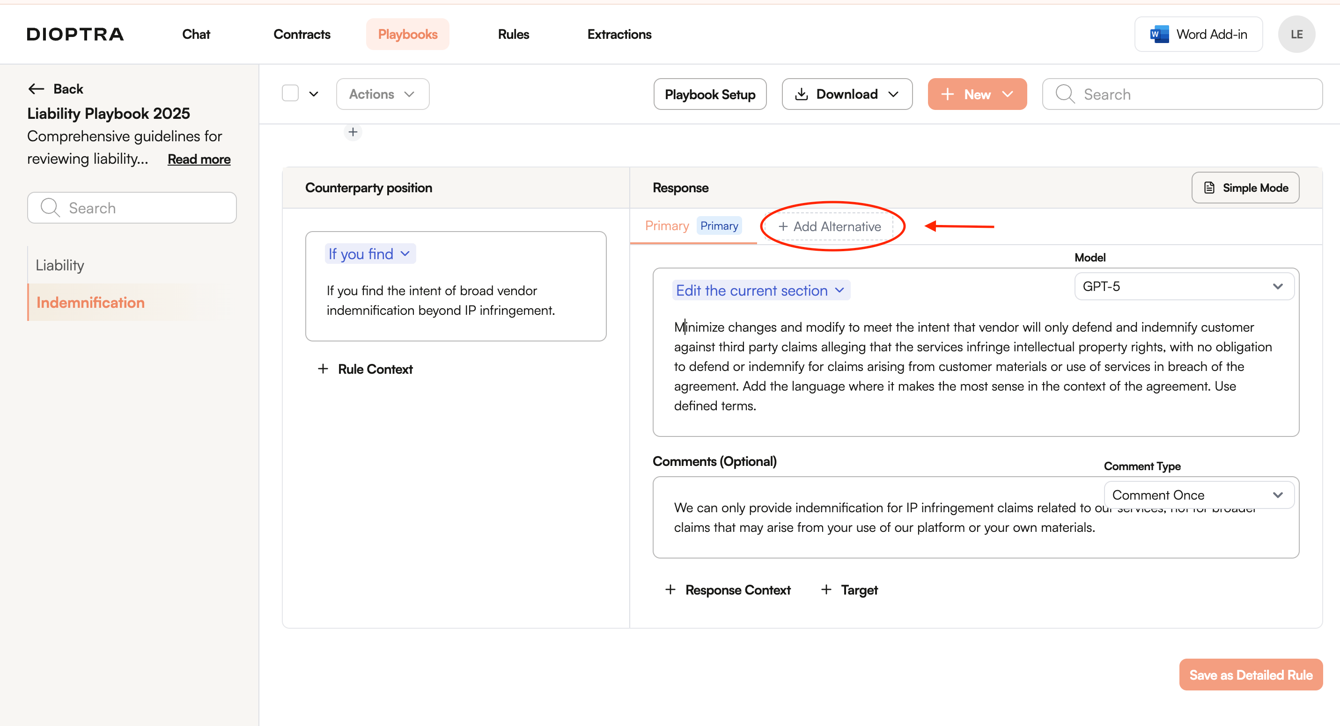Viewport: 1340px width, 726px height.
Task: Open the Comment Once type dropdown
Action: coord(1199,495)
